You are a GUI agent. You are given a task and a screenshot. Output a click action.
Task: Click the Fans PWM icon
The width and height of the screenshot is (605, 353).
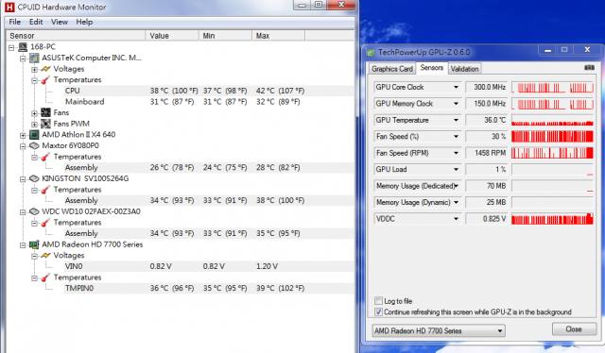[45, 124]
